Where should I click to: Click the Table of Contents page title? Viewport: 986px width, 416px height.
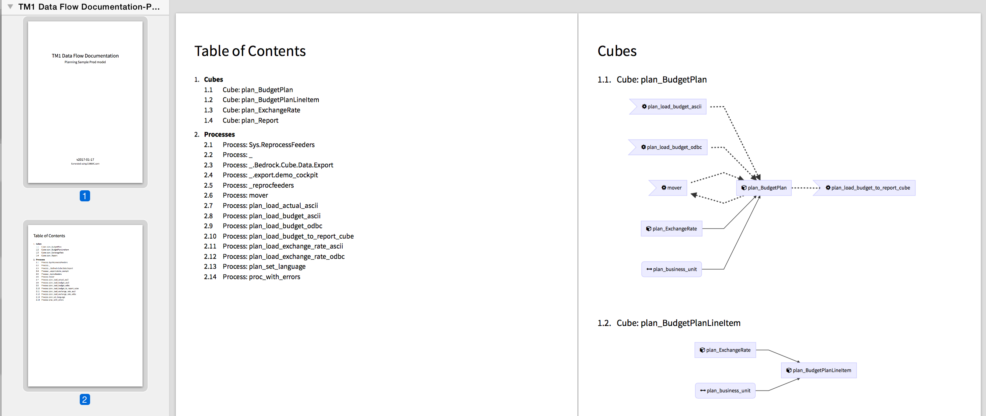click(250, 51)
